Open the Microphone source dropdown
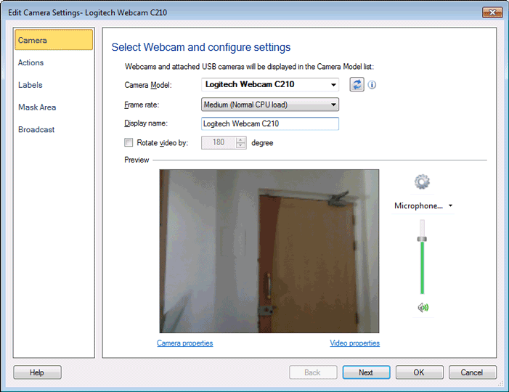 pyautogui.click(x=423, y=205)
